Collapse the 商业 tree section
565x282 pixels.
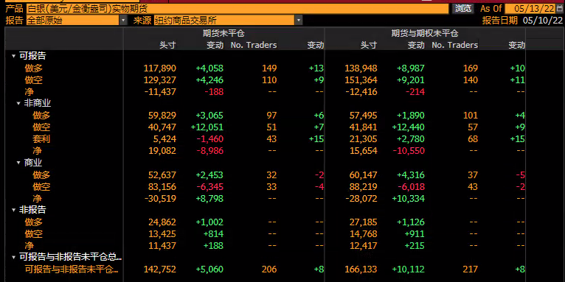pos(18,163)
